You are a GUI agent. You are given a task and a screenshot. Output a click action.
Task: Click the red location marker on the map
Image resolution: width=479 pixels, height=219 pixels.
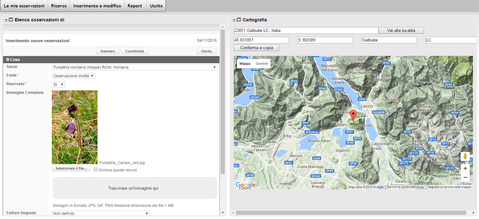coord(353,116)
